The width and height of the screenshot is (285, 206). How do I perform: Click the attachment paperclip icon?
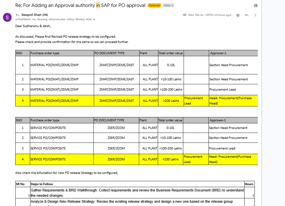point(185,15)
